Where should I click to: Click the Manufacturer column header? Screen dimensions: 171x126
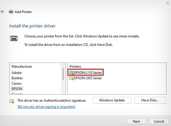22,67
